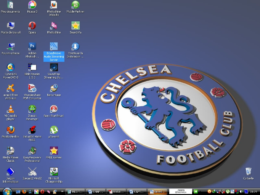This screenshot has width=260, height=195.
Task: Launch Mobile Partner desktop shortcut
Action: 75,7
